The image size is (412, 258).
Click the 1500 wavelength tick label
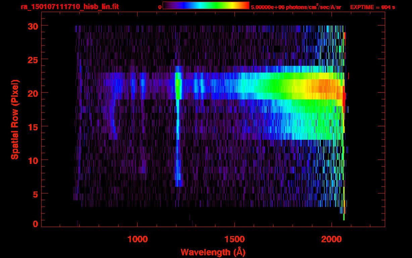(235, 239)
